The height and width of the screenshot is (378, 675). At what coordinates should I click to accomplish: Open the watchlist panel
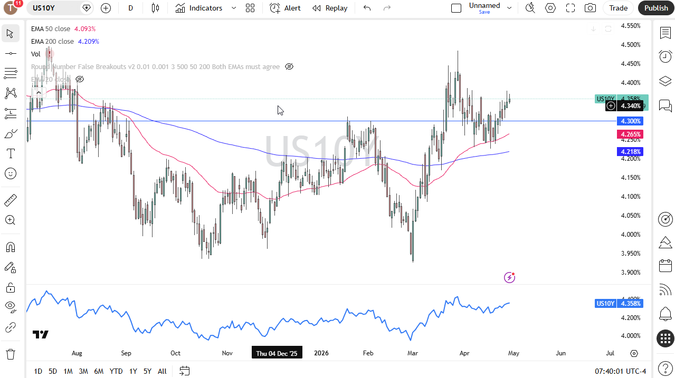pyautogui.click(x=665, y=33)
